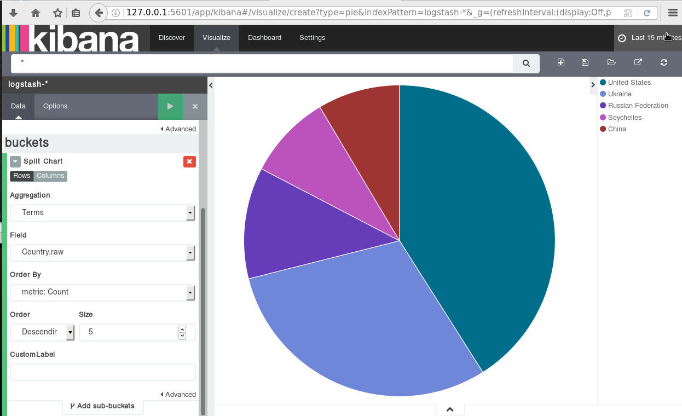Refresh the visualization with the reload icon
Screen dimensions: 682x416
664,62
